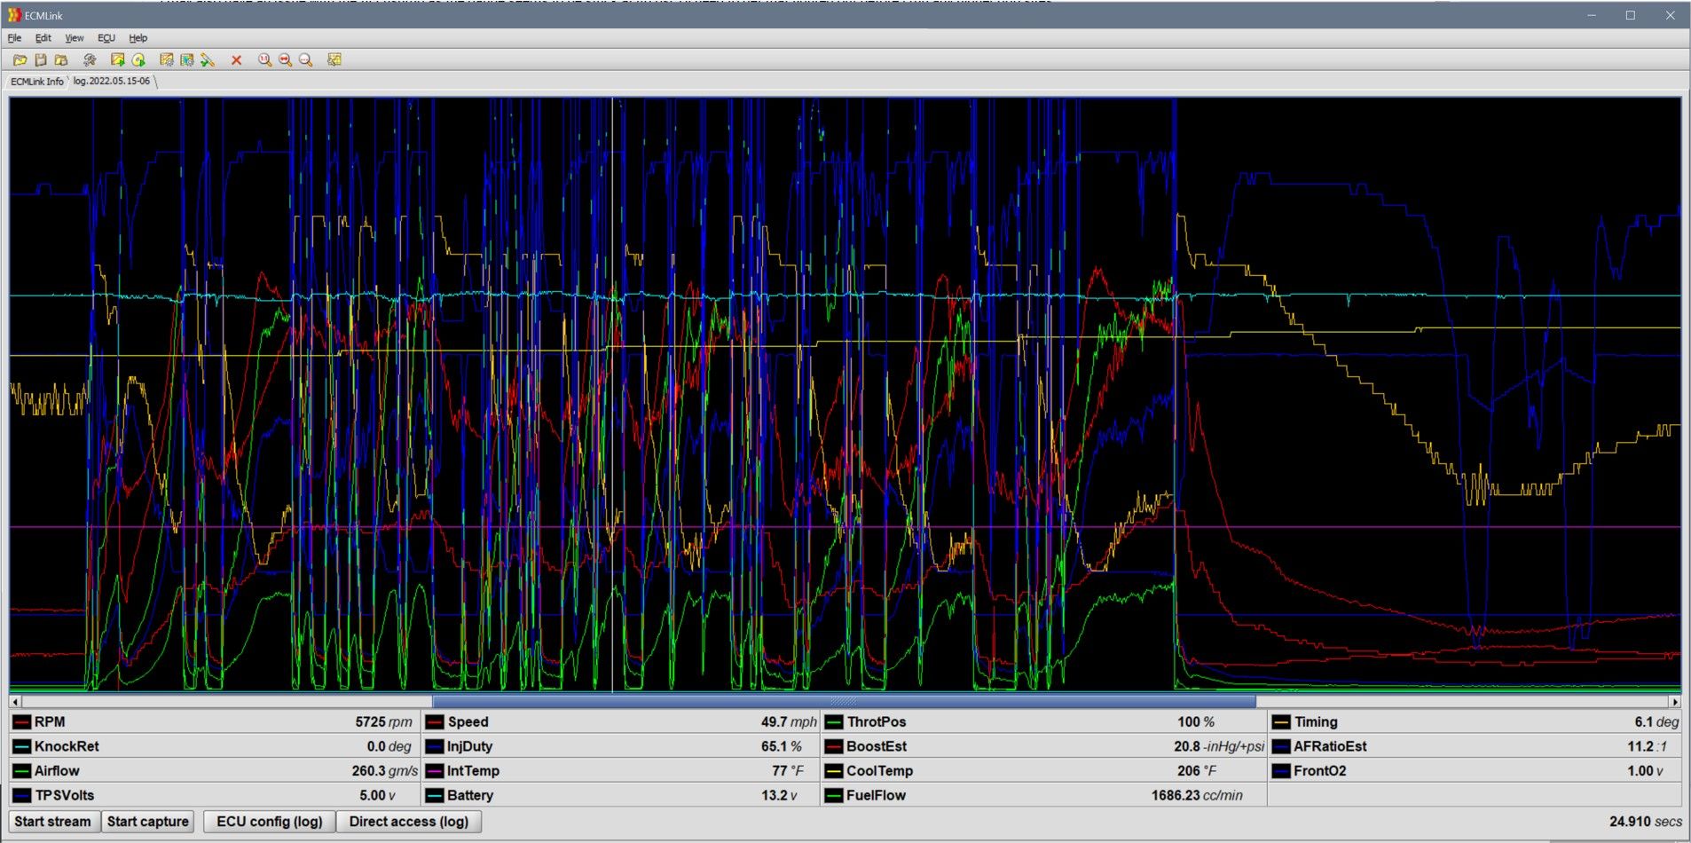The image size is (1691, 843).
Task: Open the layout settings gear icon
Action: (186, 59)
